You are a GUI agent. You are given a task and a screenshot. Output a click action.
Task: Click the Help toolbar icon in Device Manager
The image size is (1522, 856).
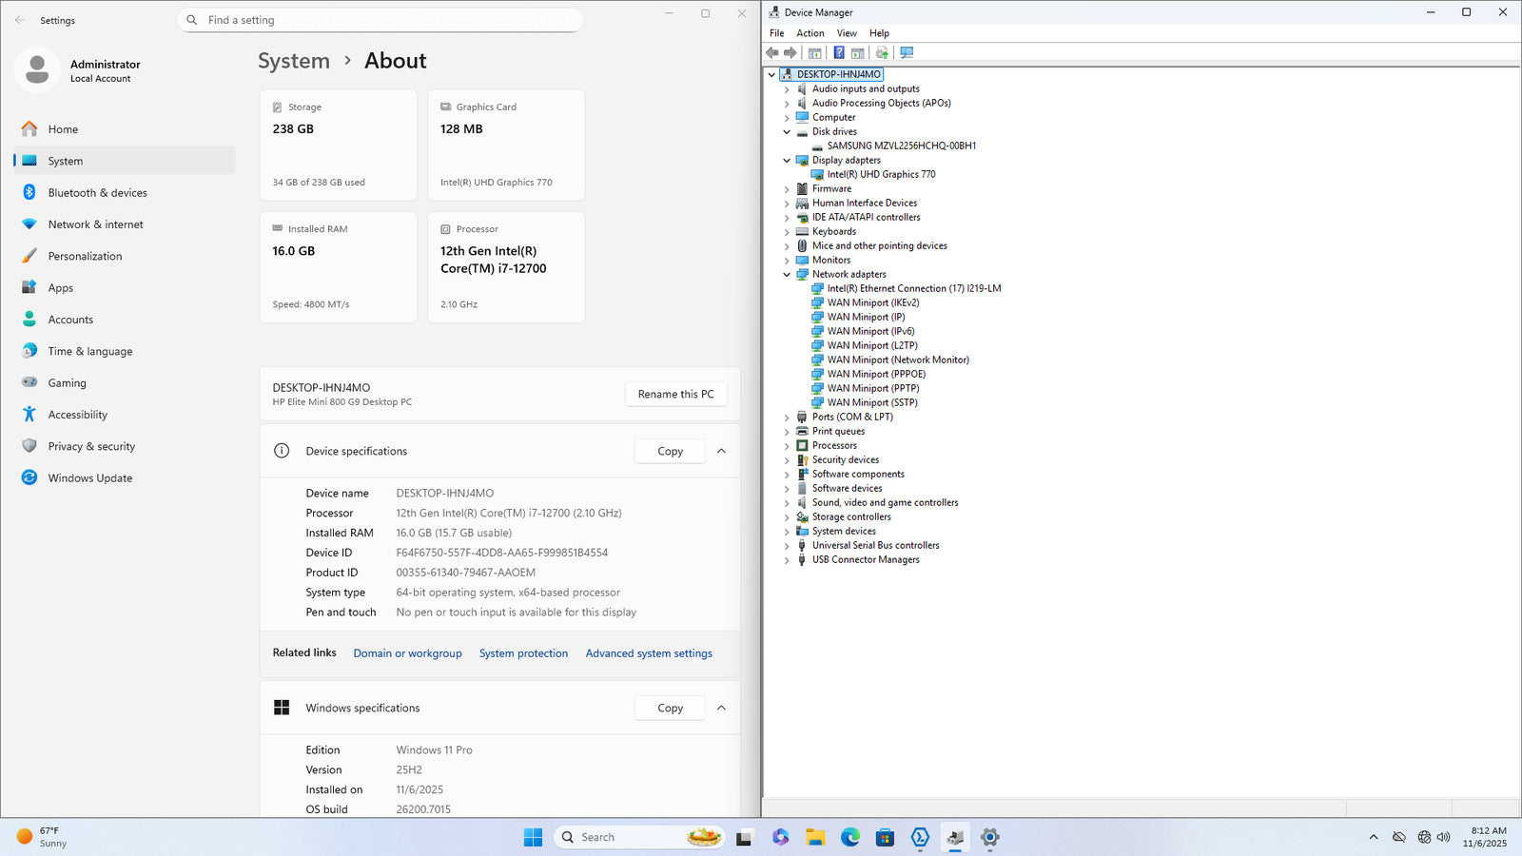tap(838, 53)
